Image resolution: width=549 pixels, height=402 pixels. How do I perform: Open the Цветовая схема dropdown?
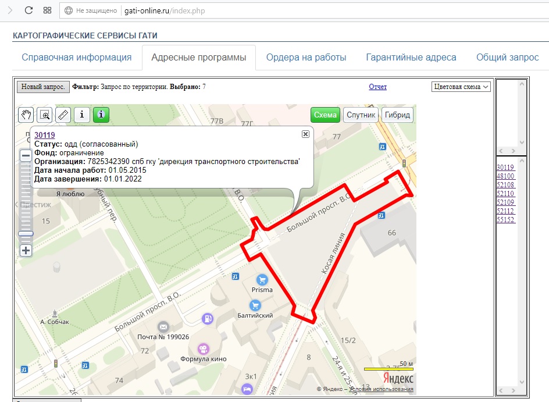tap(461, 87)
